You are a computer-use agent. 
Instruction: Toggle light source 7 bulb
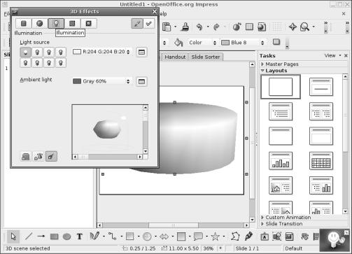(49, 63)
